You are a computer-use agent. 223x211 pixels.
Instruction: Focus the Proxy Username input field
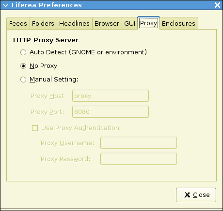[x=139, y=143]
